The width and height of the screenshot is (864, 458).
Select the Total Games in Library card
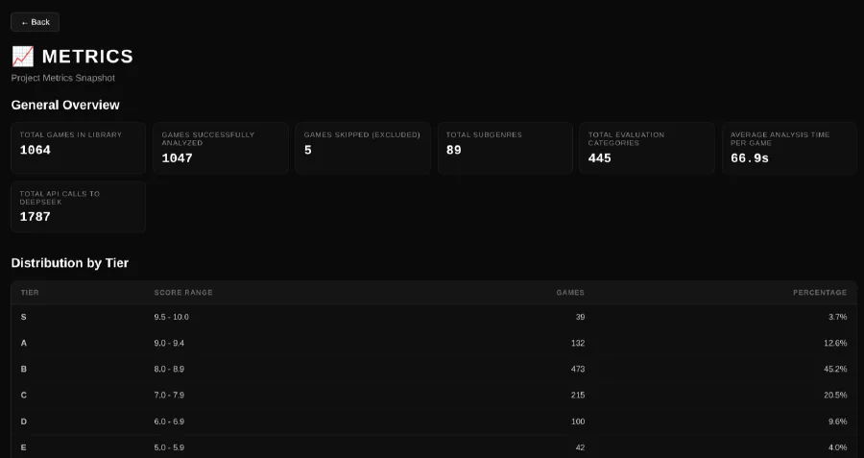tap(78, 147)
